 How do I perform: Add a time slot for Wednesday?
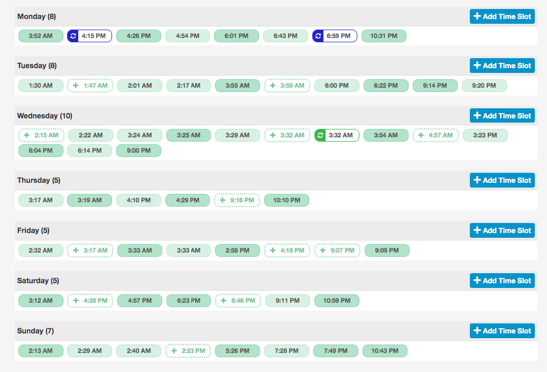502,116
